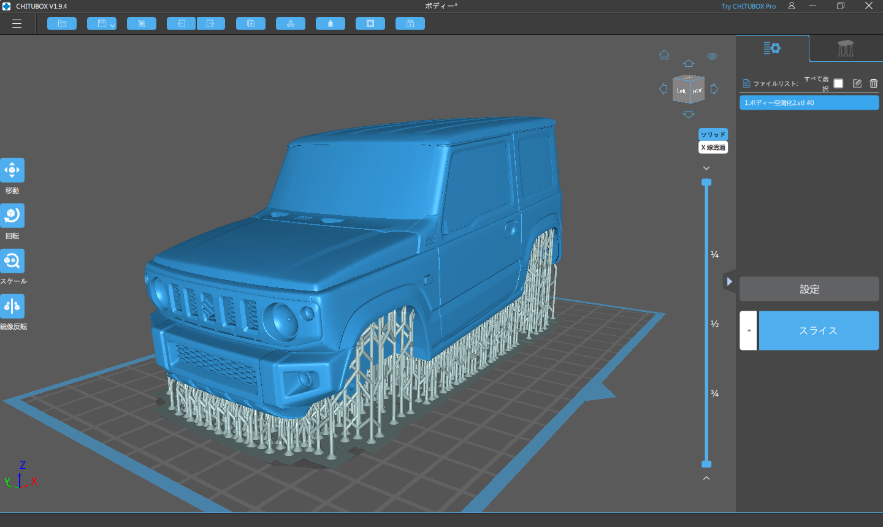Select the Mirror tool
Image resolution: width=883 pixels, height=527 pixels.
click(12, 306)
